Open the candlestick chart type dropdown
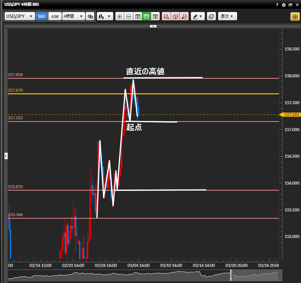 click(x=105, y=16)
